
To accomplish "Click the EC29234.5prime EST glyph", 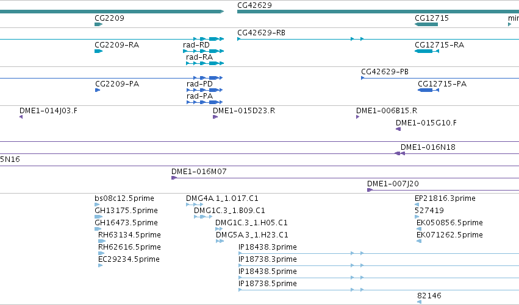I will 100,266.
